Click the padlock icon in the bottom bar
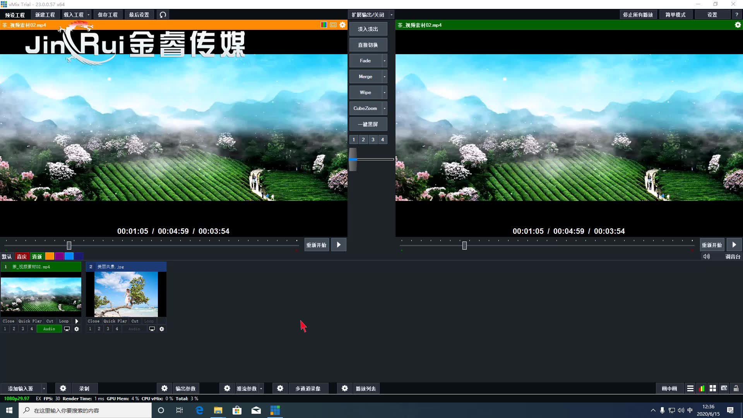The image size is (743, 418). click(736, 388)
